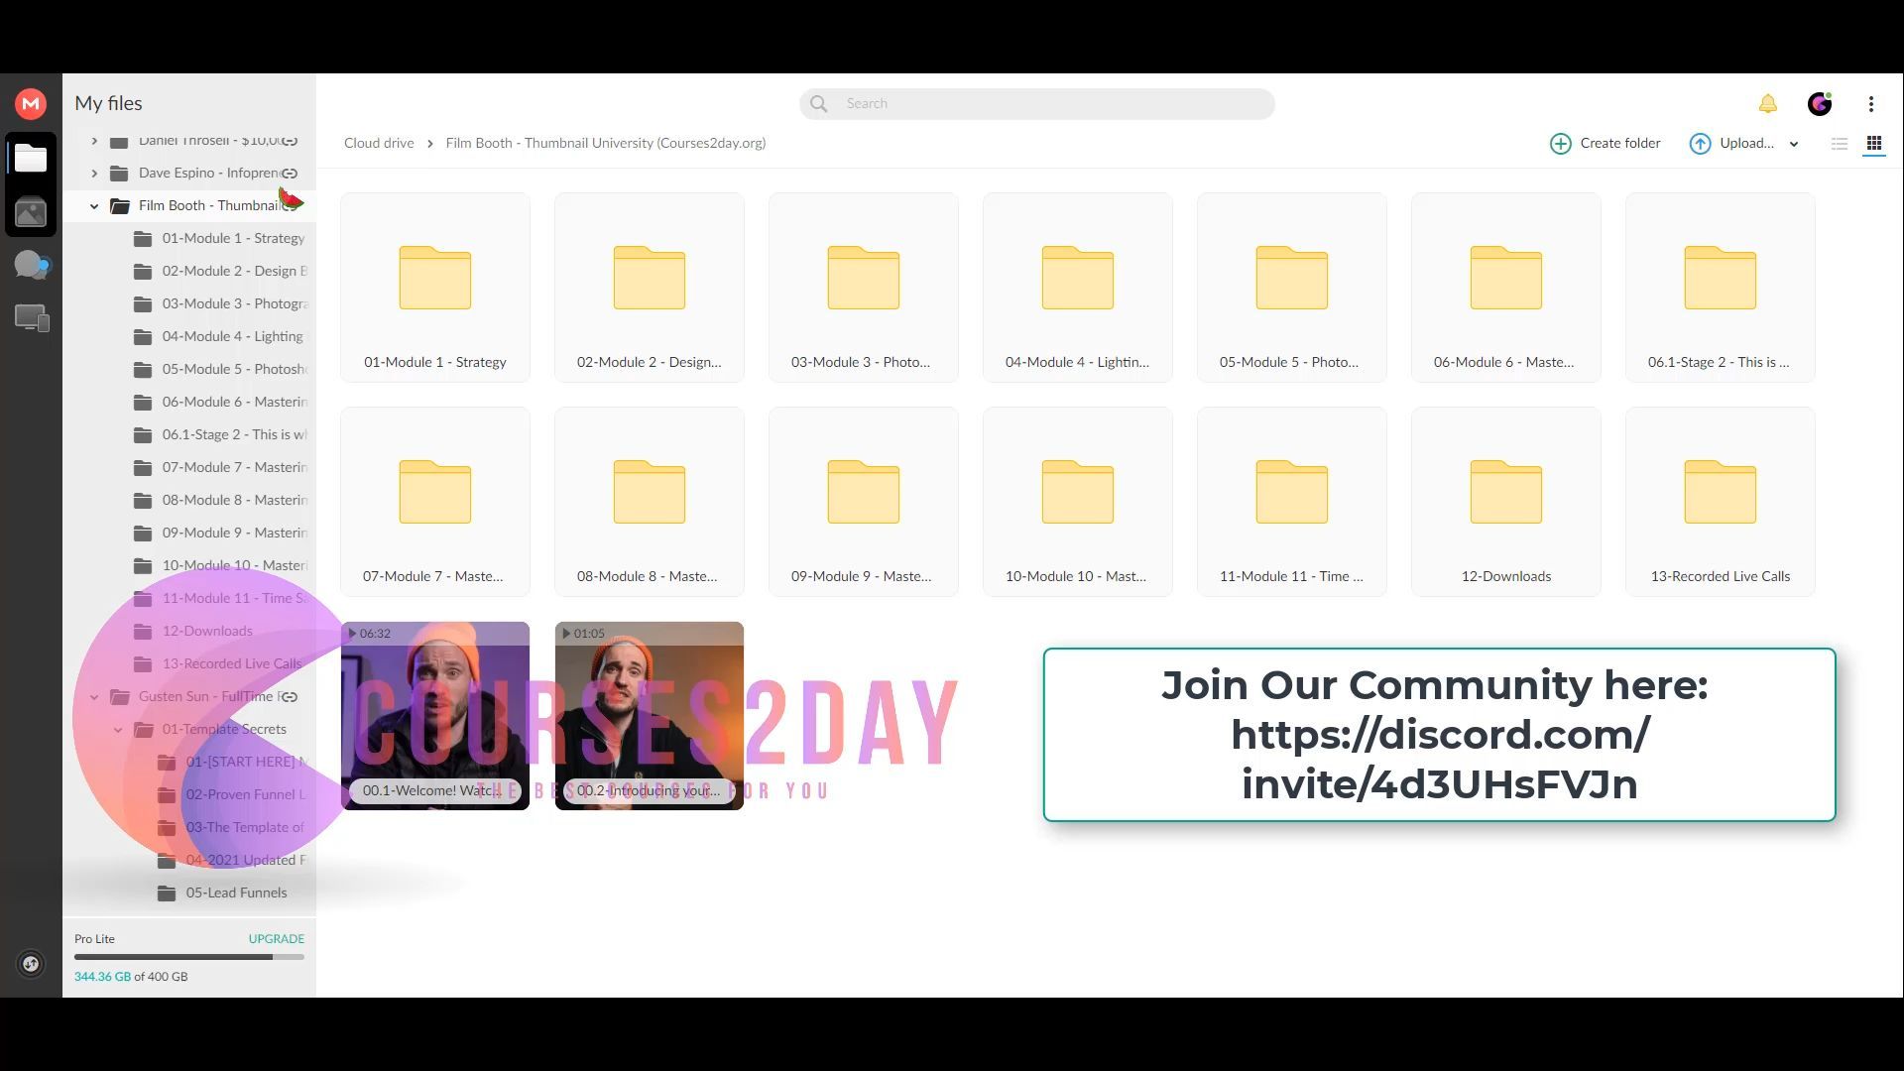Go to Cloud drive breadcrumb
Screen dimensions: 1904x1071
pyautogui.click(x=379, y=143)
